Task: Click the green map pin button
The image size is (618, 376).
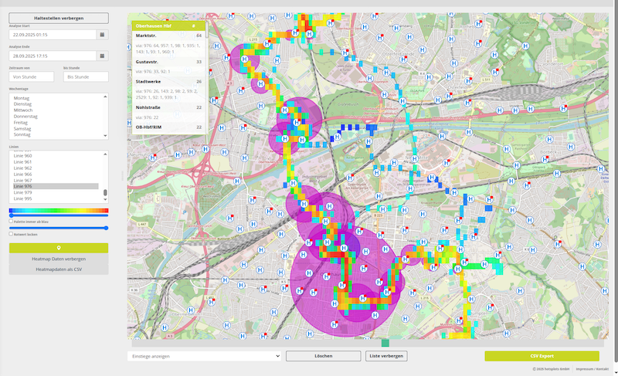Action: (59, 248)
